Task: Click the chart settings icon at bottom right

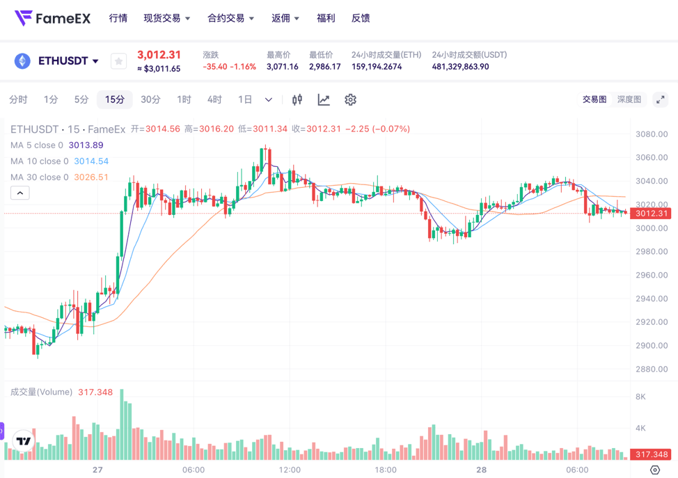Action: click(654, 470)
